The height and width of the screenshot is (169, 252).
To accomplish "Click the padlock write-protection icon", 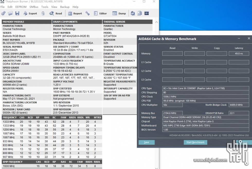I will tap(43, 13).
